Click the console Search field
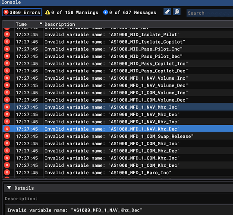Image resolution: width=233 pixels, height=215 pixels. [x=210, y=13]
